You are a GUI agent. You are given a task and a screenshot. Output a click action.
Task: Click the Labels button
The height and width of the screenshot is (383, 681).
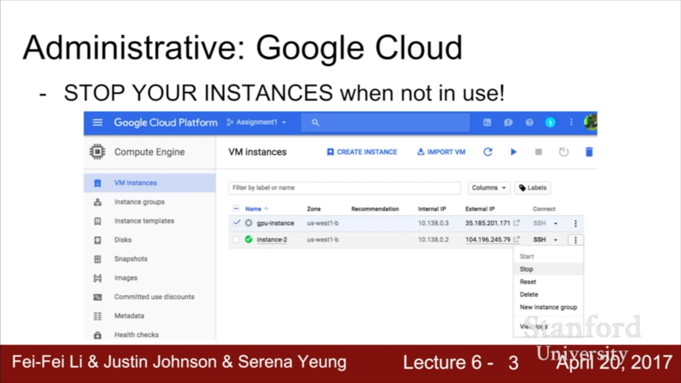[533, 188]
